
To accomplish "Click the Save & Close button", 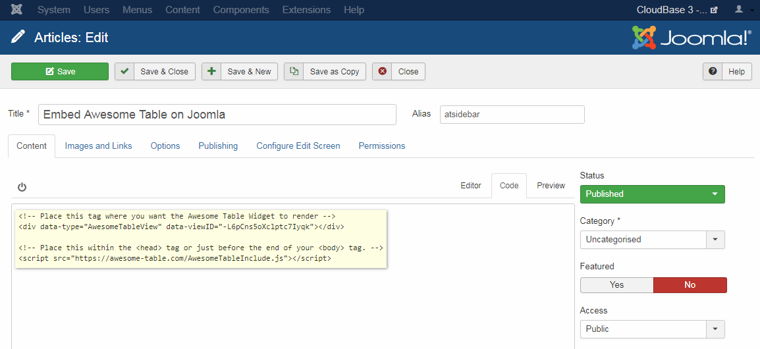I will (x=155, y=71).
